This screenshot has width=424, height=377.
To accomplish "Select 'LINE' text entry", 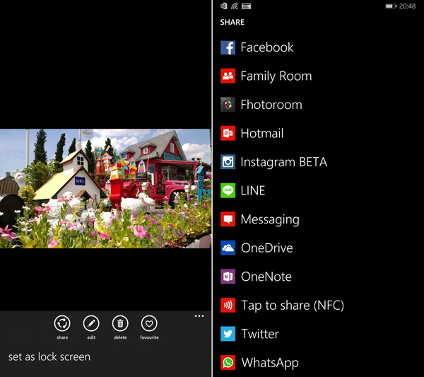I will (x=253, y=190).
